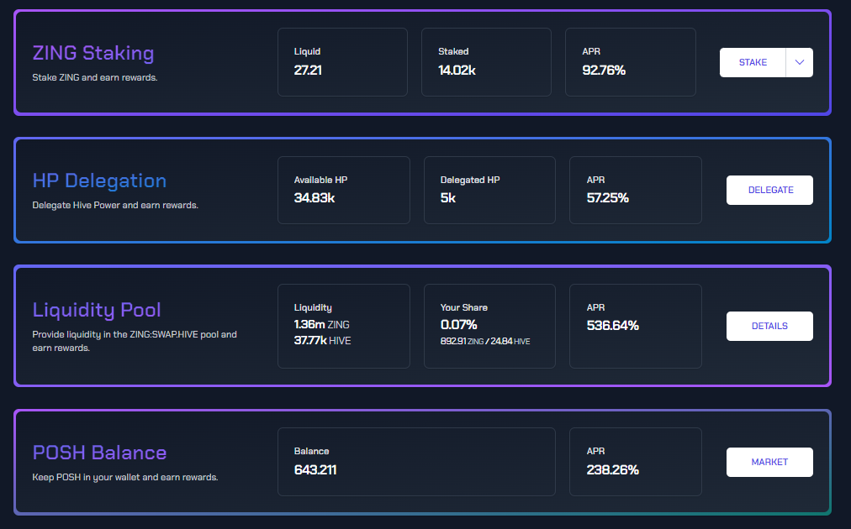
Task: Click the share breakdown 892.91 ZING / 24.84 HIVE
Action: pos(485,342)
